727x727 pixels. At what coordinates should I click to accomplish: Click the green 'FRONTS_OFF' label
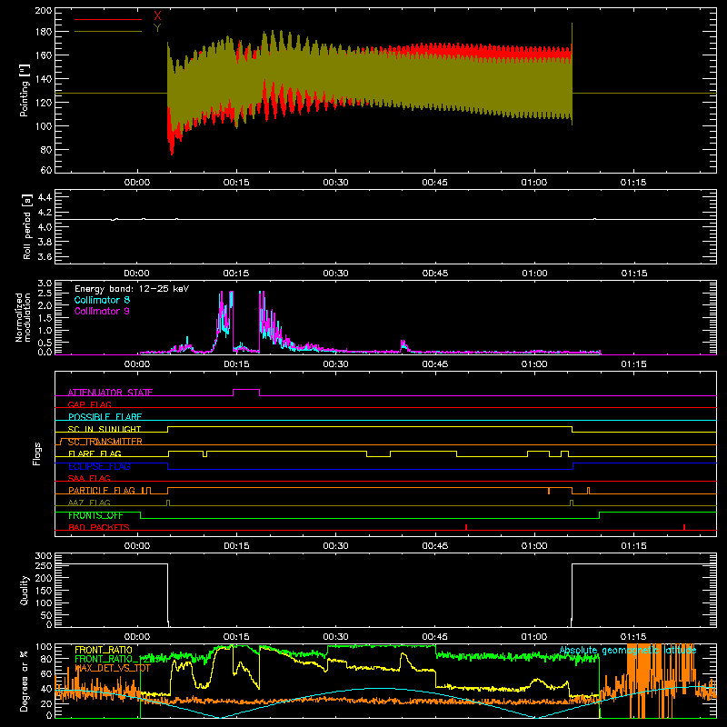coord(95,515)
